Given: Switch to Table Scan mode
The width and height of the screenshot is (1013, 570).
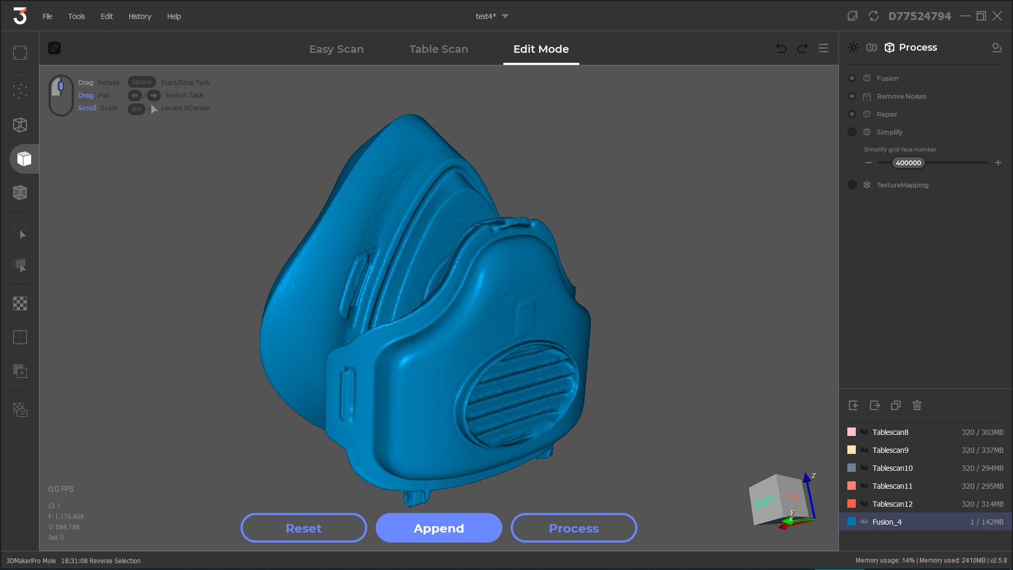Looking at the screenshot, I should [438, 49].
